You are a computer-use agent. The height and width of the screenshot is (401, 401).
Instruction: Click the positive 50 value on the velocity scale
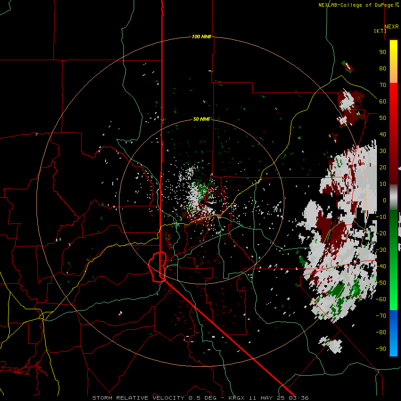pos(383,118)
